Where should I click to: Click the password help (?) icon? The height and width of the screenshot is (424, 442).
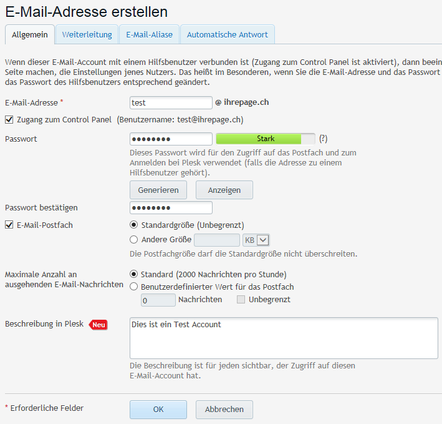[x=323, y=139]
